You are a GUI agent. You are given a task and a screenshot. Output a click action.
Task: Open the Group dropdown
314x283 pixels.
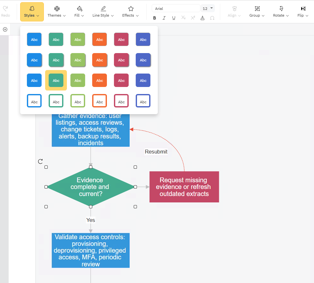click(x=257, y=12)
